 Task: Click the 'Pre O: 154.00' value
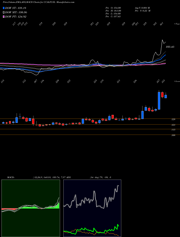point(113,8)
